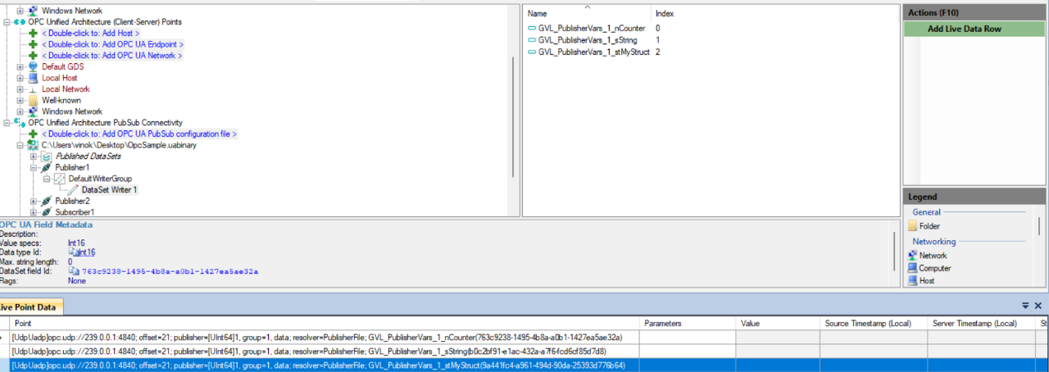
Task: Click the Default GDS globe icon
Action: (33, 66)
